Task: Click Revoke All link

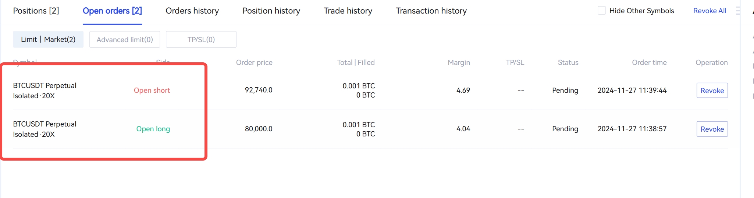Action: pos(709,11)
